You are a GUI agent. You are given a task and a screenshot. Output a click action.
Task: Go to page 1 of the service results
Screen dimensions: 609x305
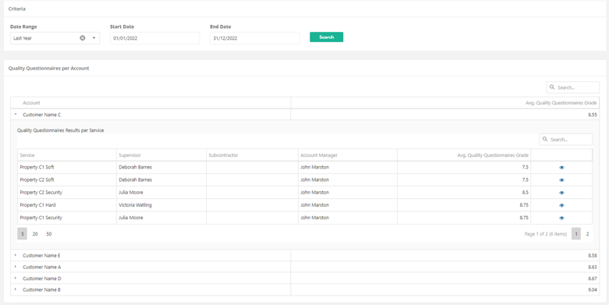(x=576, y=234)
